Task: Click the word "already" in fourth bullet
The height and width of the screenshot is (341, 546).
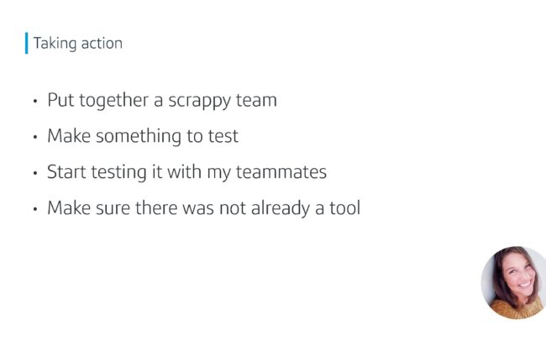Action: [x=281, y=209]
